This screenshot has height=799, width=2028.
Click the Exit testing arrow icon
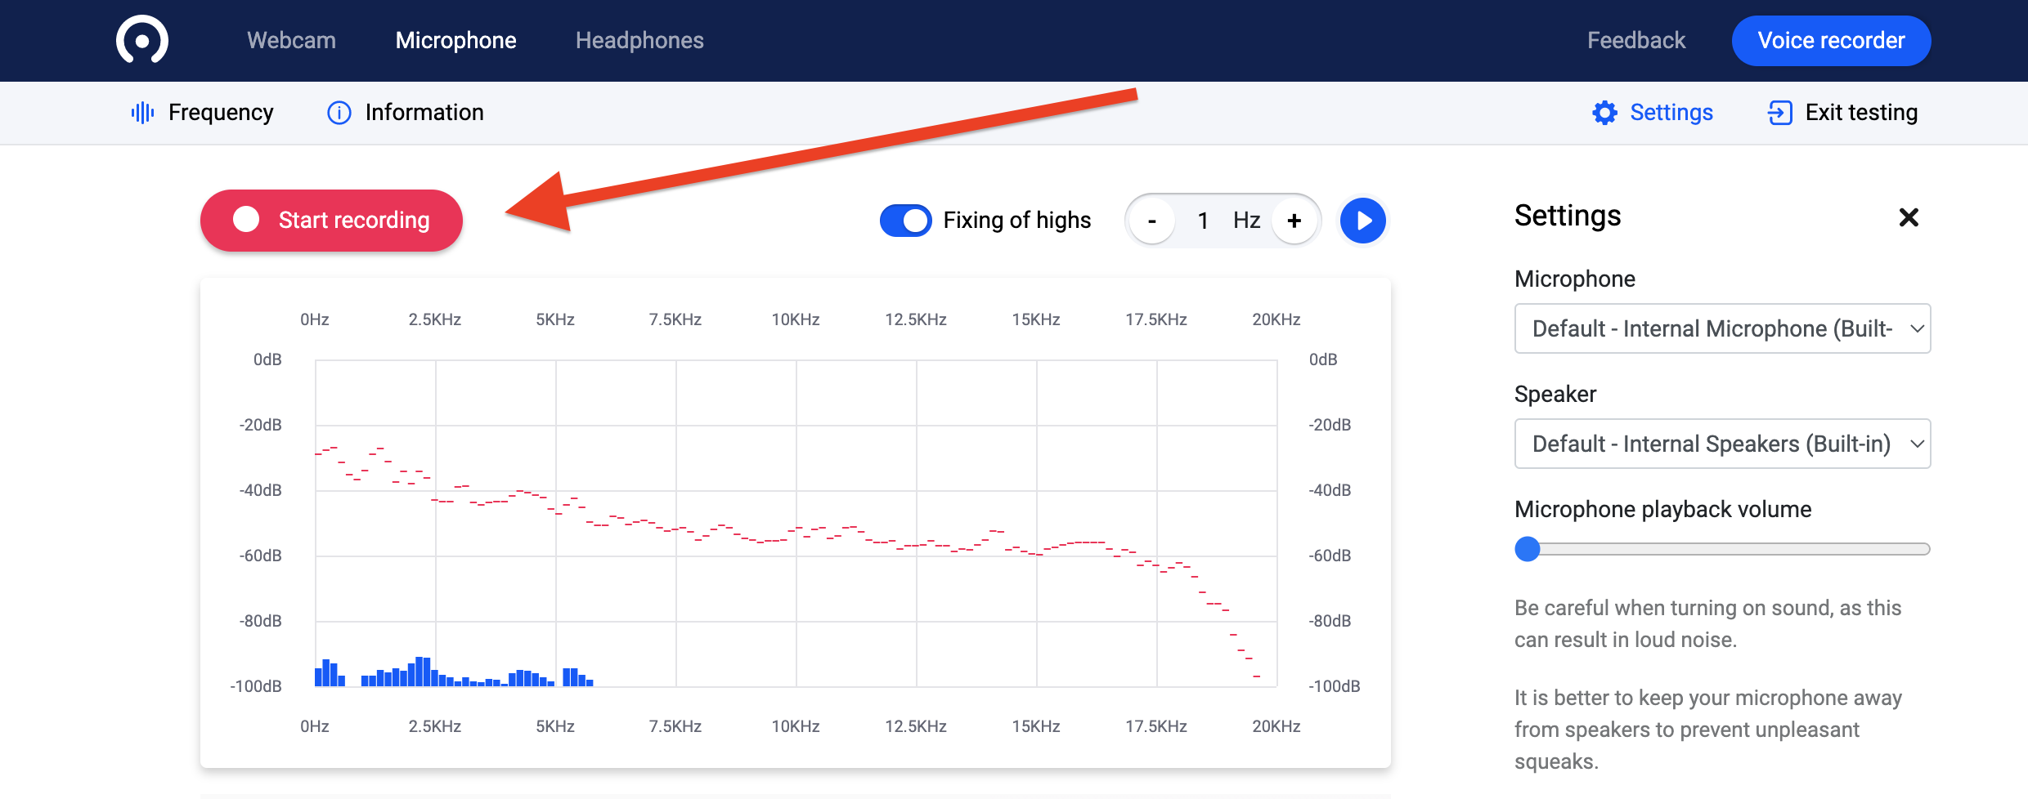click(x=1779, y=113)
